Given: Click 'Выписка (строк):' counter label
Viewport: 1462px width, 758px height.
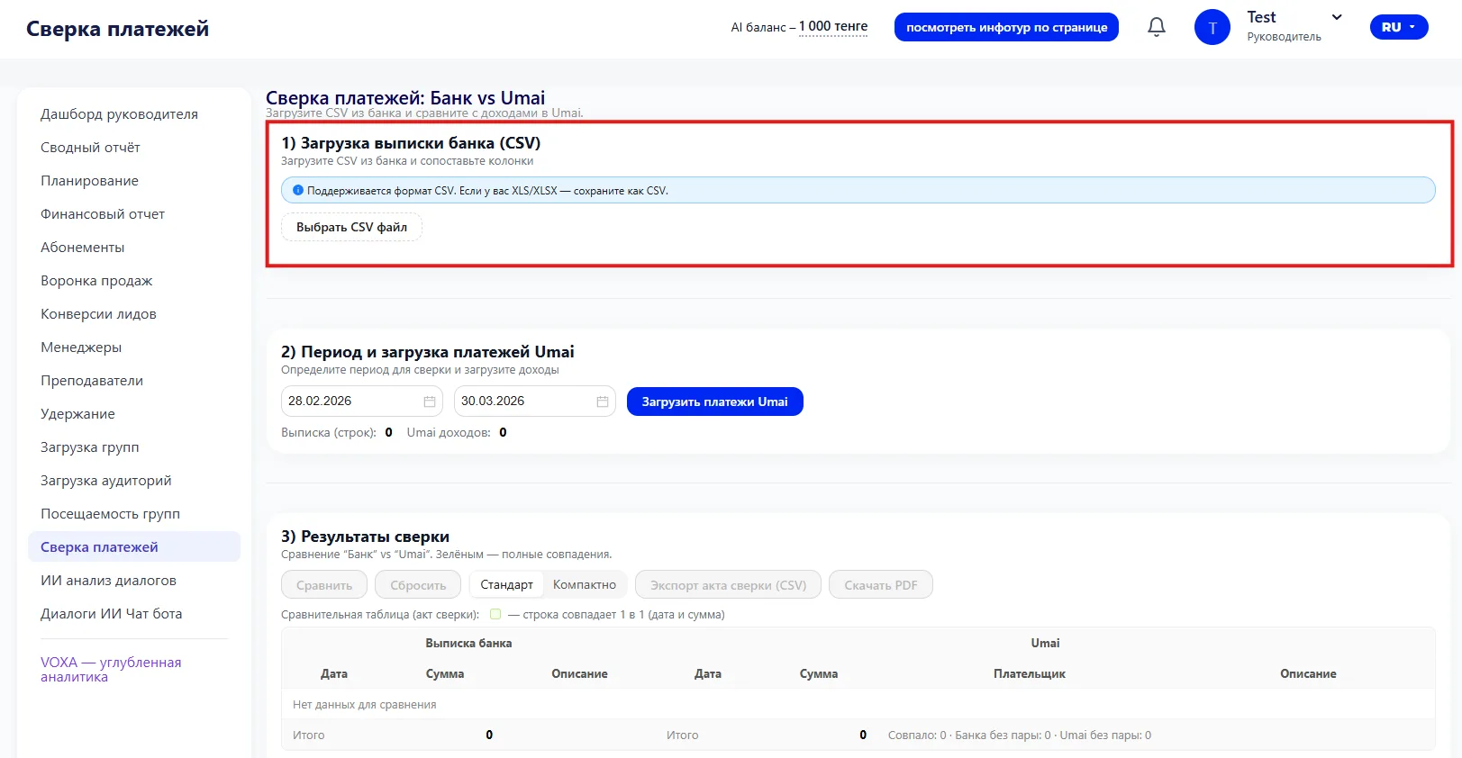Looking at the screenshot, I should pos(329,432).
